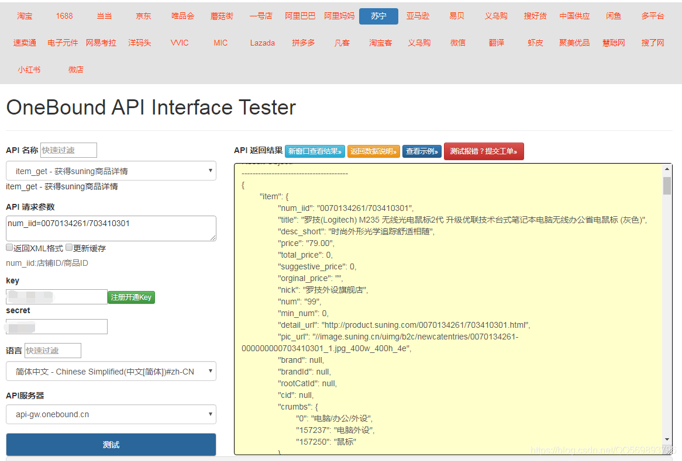The height and width of the screenshot is (461, 682).
Task: Click the result pane scroll-down arrow
Action: tap(667, 440)
